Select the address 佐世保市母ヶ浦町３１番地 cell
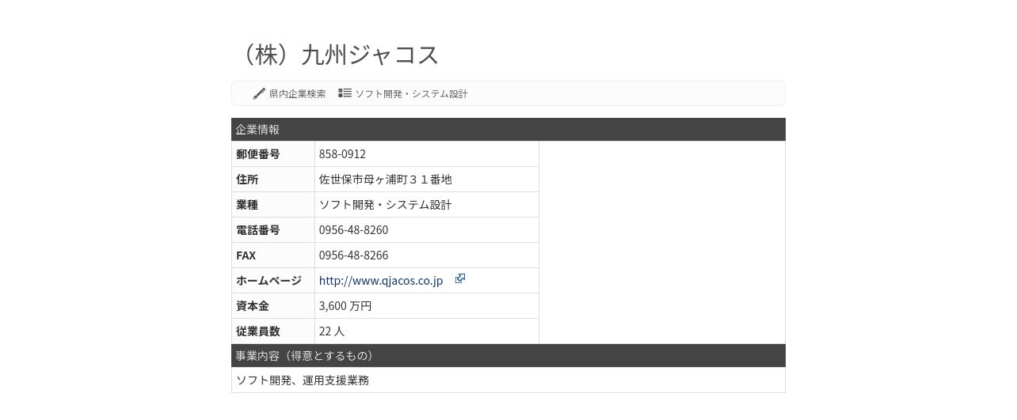Viewport: 1017px width, 420px height. click(x=427, y=180)
